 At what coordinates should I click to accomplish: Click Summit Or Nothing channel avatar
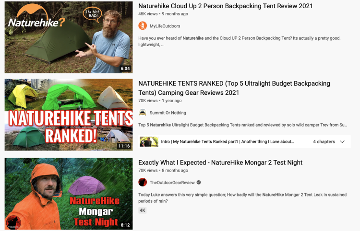(143, 113)
